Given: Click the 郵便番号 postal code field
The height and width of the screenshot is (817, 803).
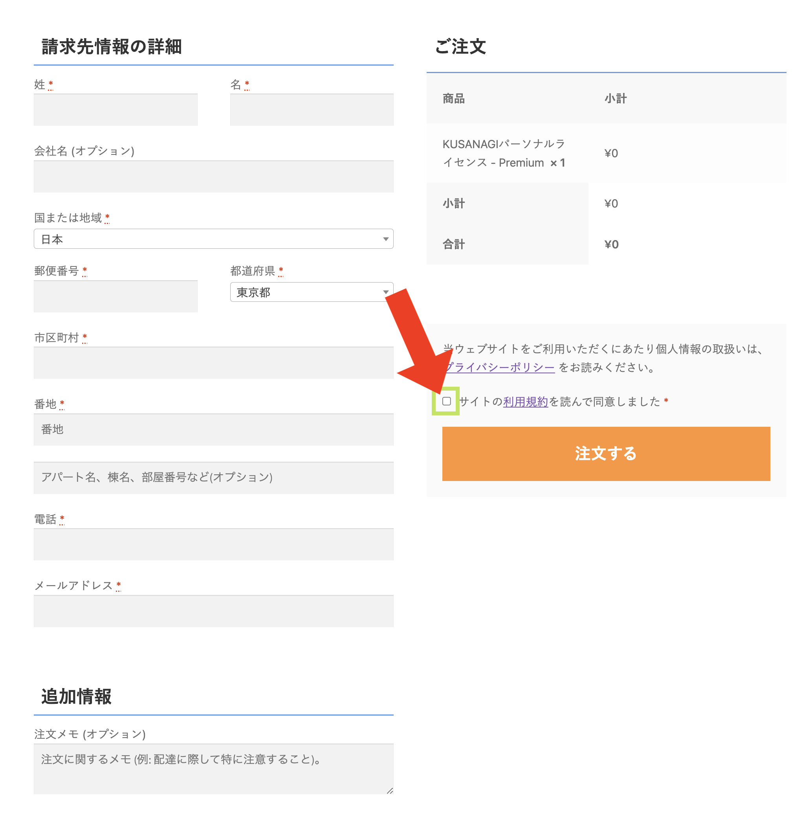Looking at the screenshot, I should pyautogui.click(x=115, y=297).
